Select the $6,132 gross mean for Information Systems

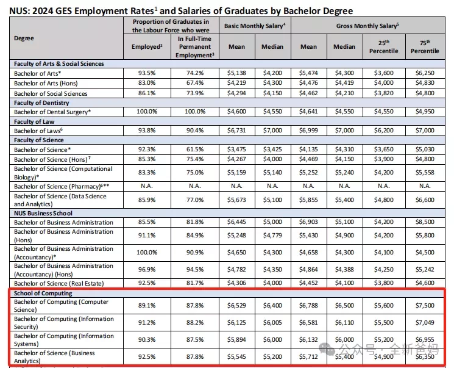pyautogui.click(x=308, y=340)
